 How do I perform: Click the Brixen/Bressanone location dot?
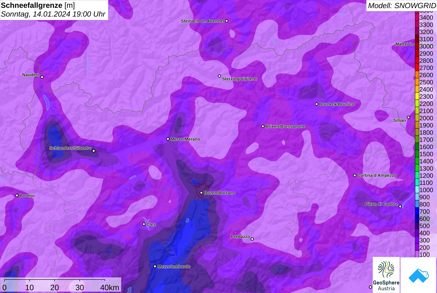[x=263, y=126]
